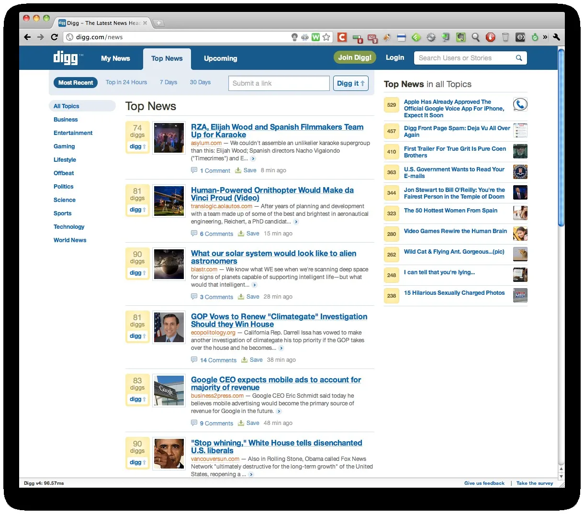Click the Submit a link input field
Screen dimensions: 584x514
click(x=279, y=83)
